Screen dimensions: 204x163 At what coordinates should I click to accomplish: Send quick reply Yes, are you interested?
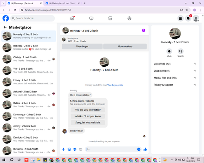(x=88, y=110)
